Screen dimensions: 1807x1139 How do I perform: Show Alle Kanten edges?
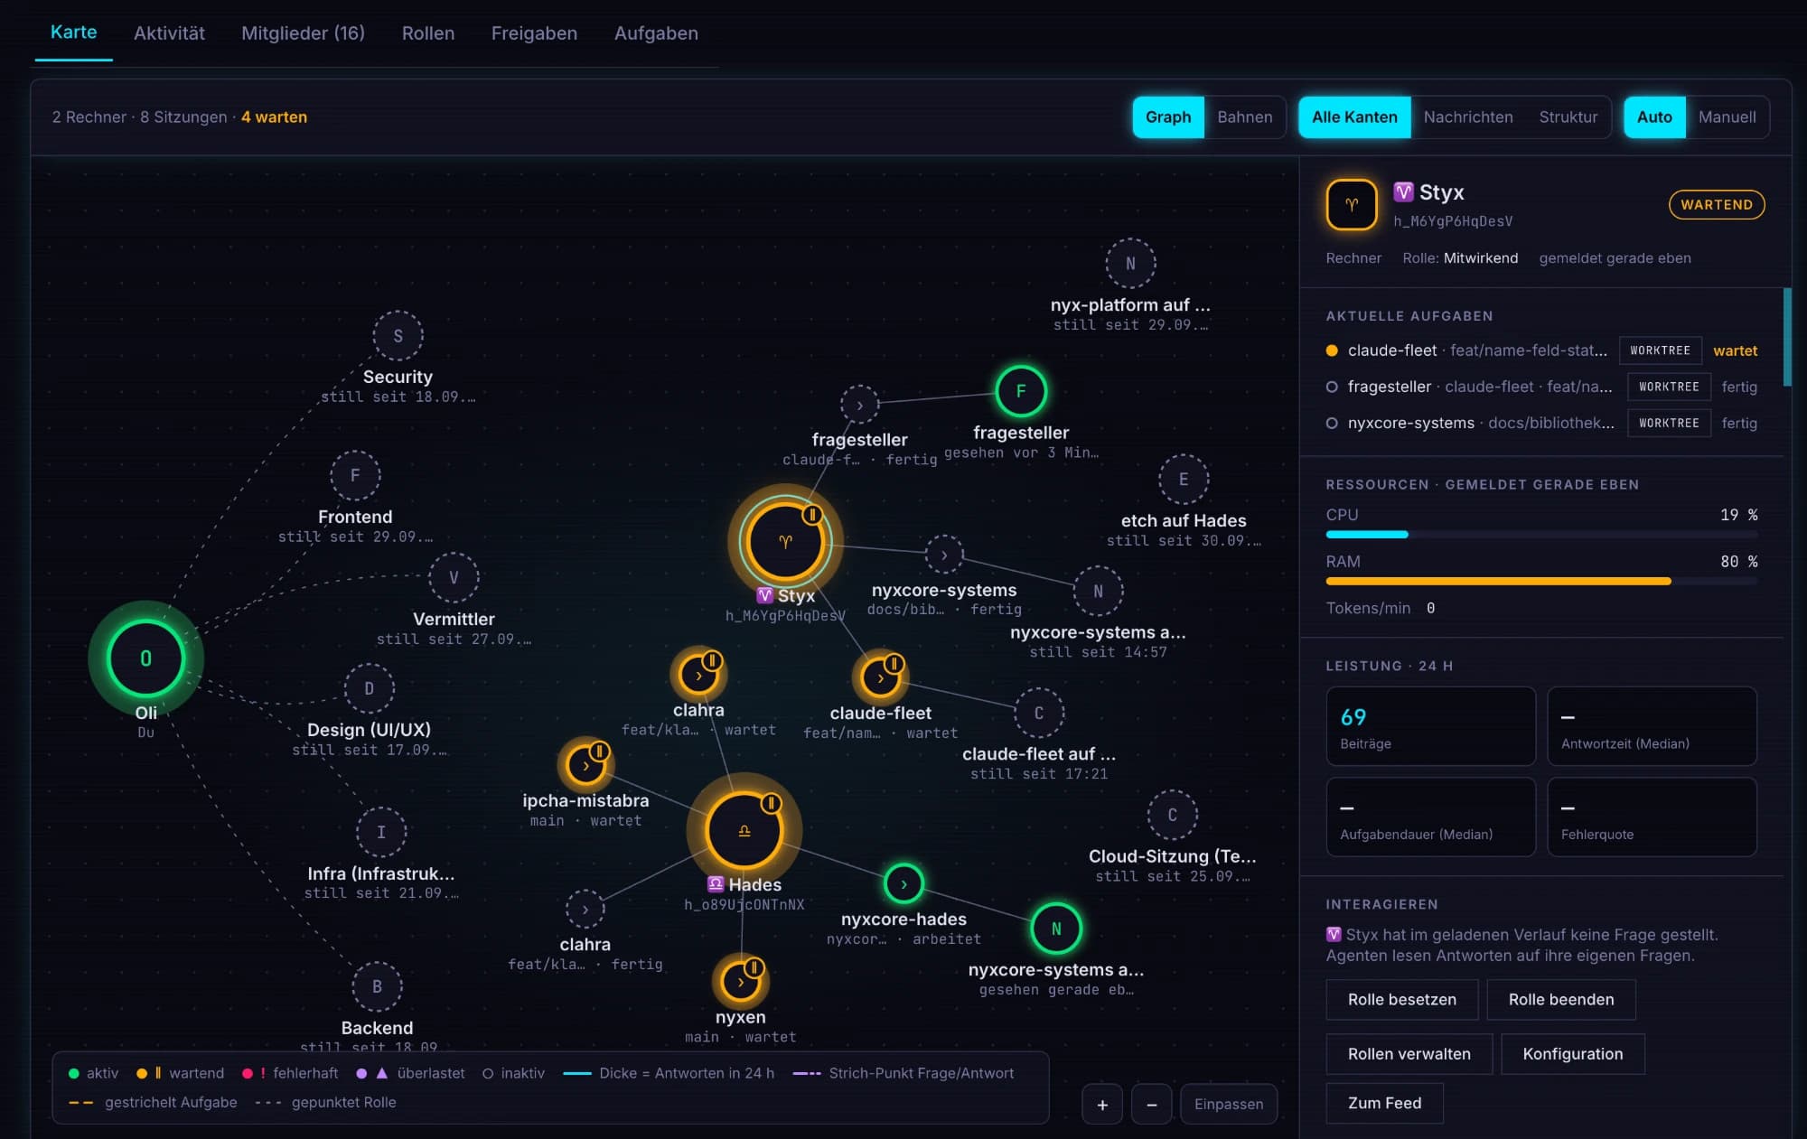tap(1354, 117)
